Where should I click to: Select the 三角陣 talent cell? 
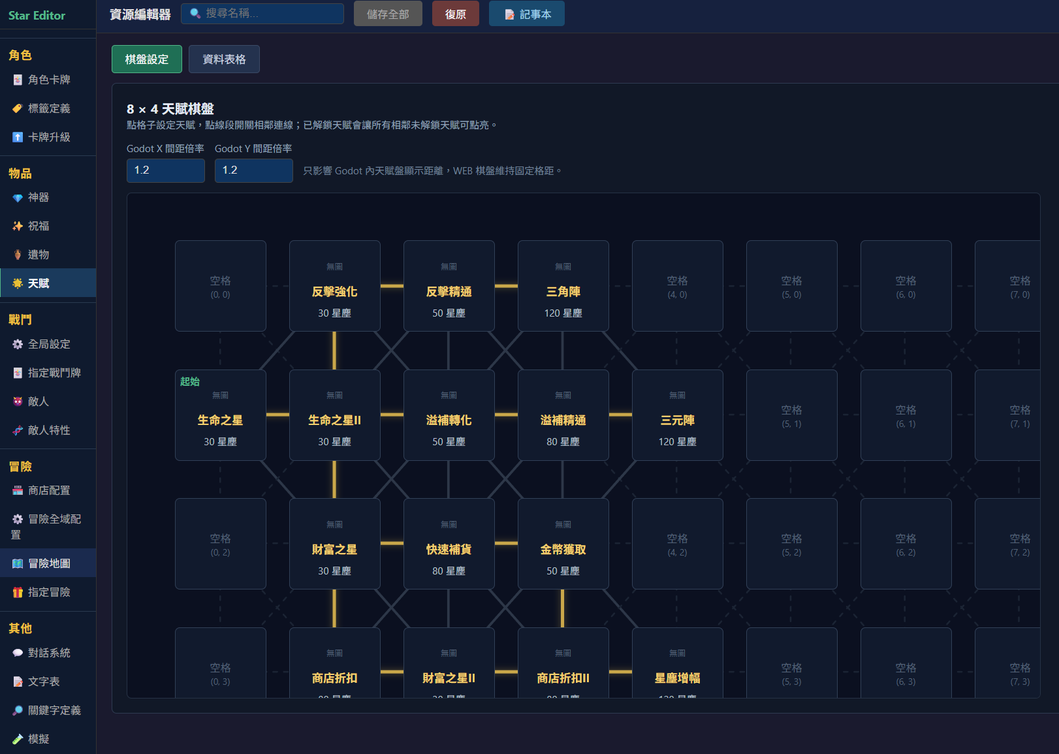(563, 286)
